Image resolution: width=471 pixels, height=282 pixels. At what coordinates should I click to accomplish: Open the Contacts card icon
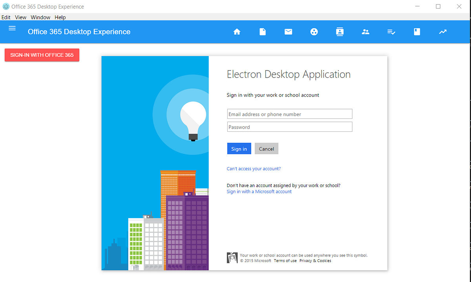pyautogui.click(x=340, y=32)
